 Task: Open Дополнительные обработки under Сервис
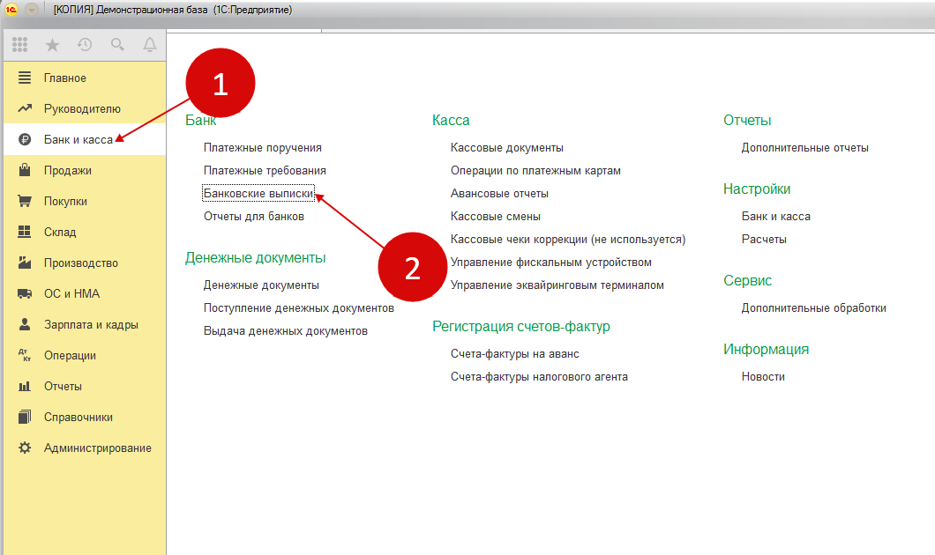(813, 308)
